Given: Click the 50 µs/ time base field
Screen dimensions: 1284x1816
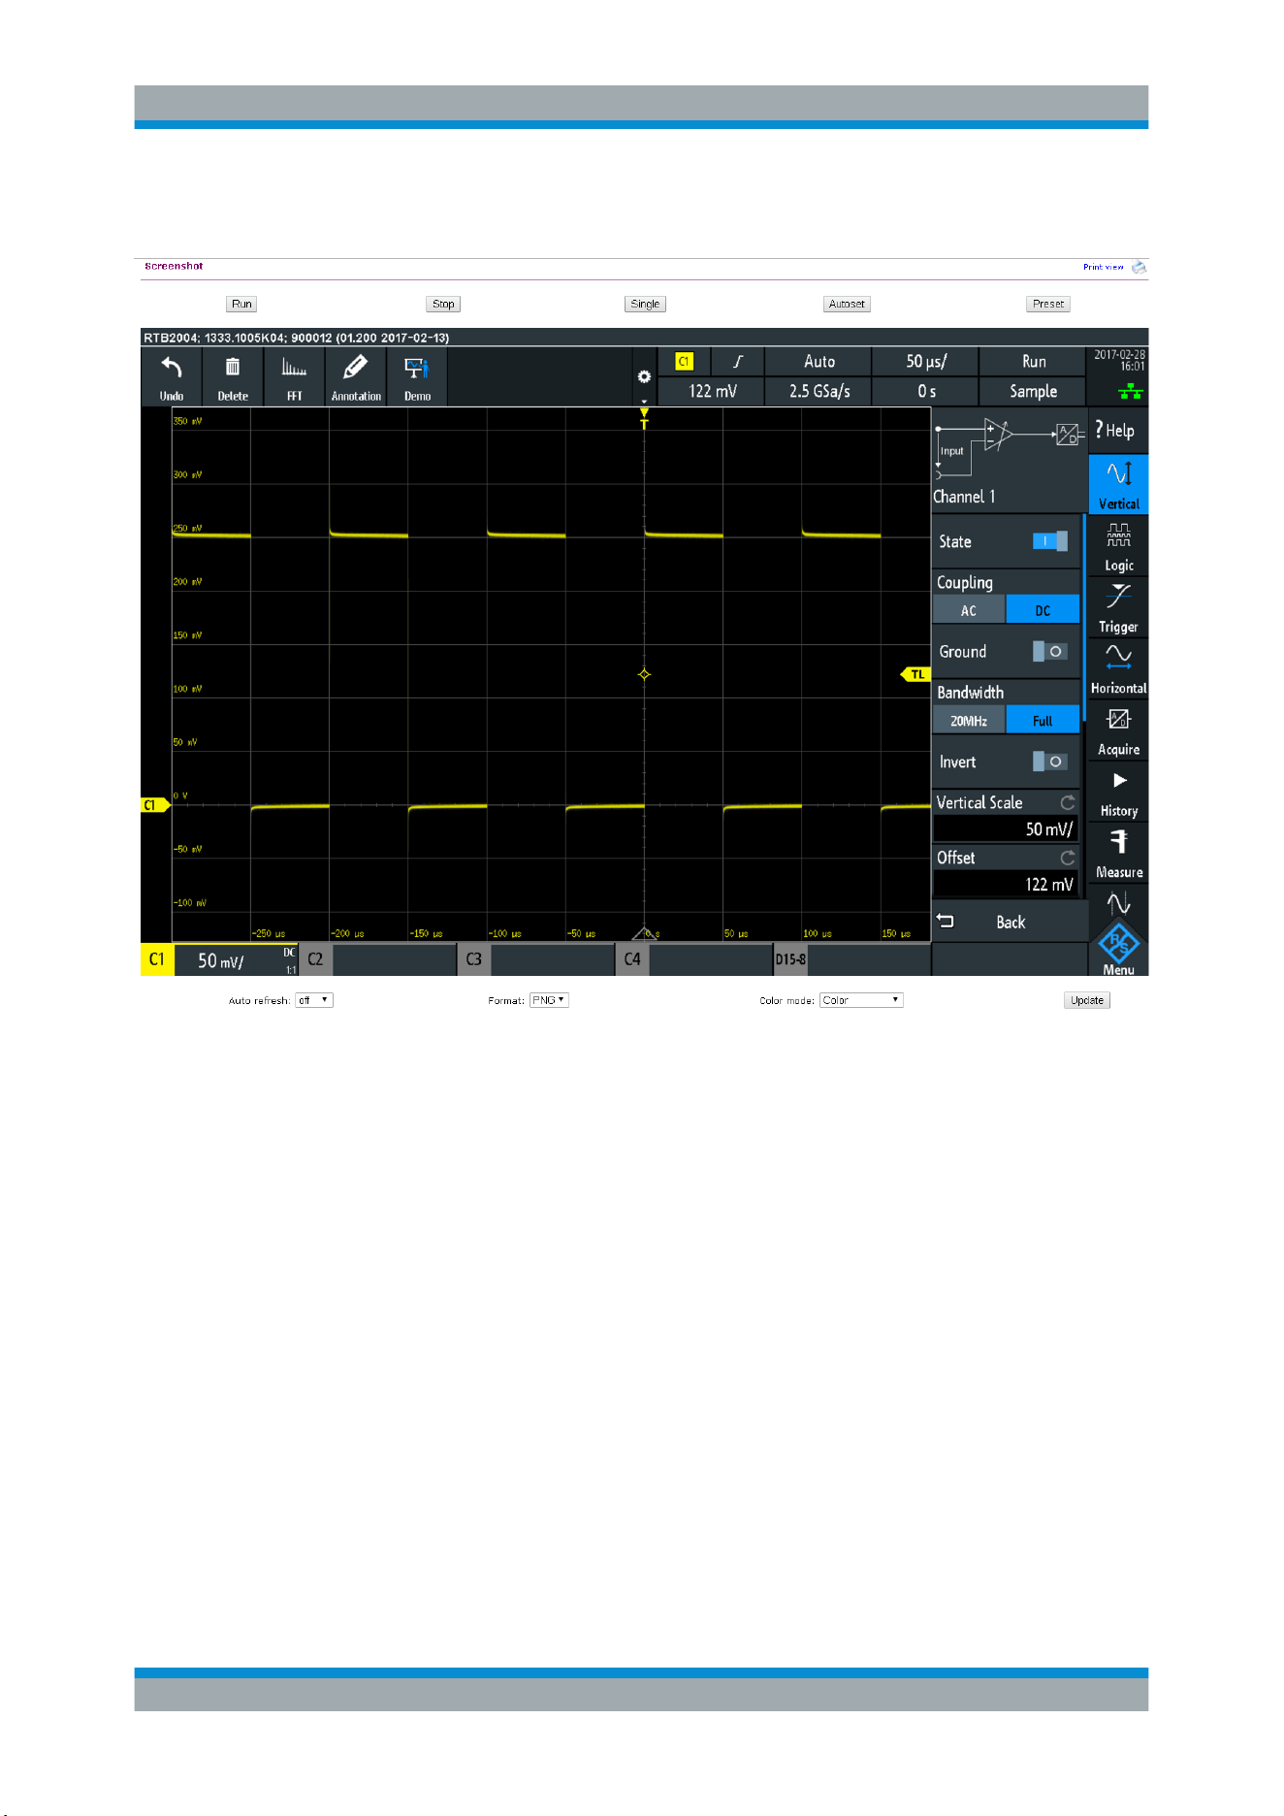Looking at the screenshot, I should point(925,361).
